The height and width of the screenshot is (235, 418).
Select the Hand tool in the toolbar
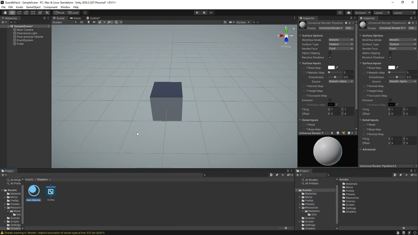5,13
